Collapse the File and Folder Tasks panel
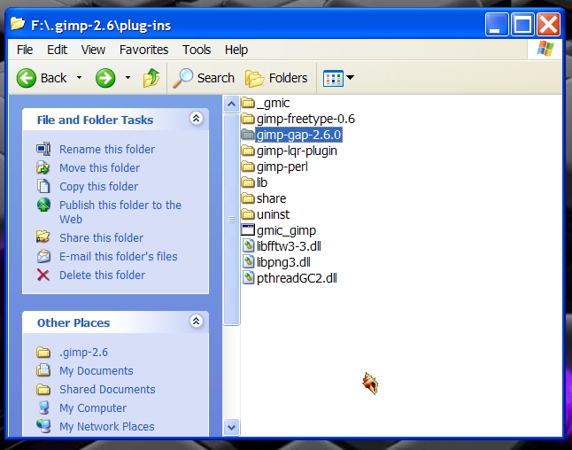572x450 pixels. pos(197,119)
